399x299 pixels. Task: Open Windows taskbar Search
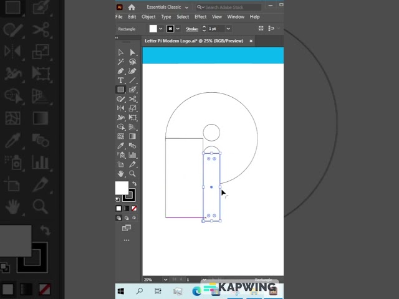140,291
